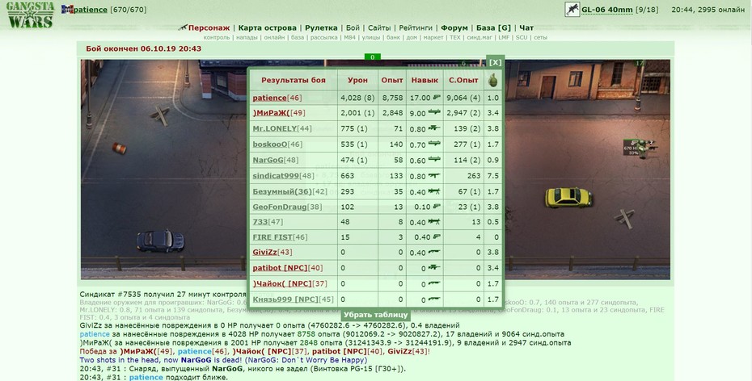Open the сеты submenu link

540,37
